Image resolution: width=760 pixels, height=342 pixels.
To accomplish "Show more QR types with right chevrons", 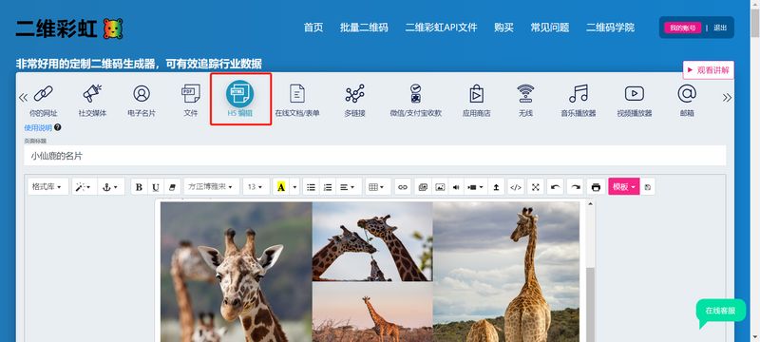I will click(727, 97).
